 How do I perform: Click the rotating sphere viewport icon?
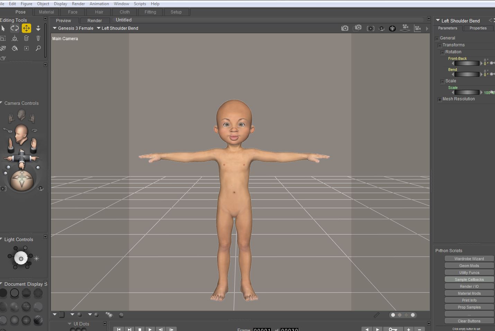(x=381, y=28)
